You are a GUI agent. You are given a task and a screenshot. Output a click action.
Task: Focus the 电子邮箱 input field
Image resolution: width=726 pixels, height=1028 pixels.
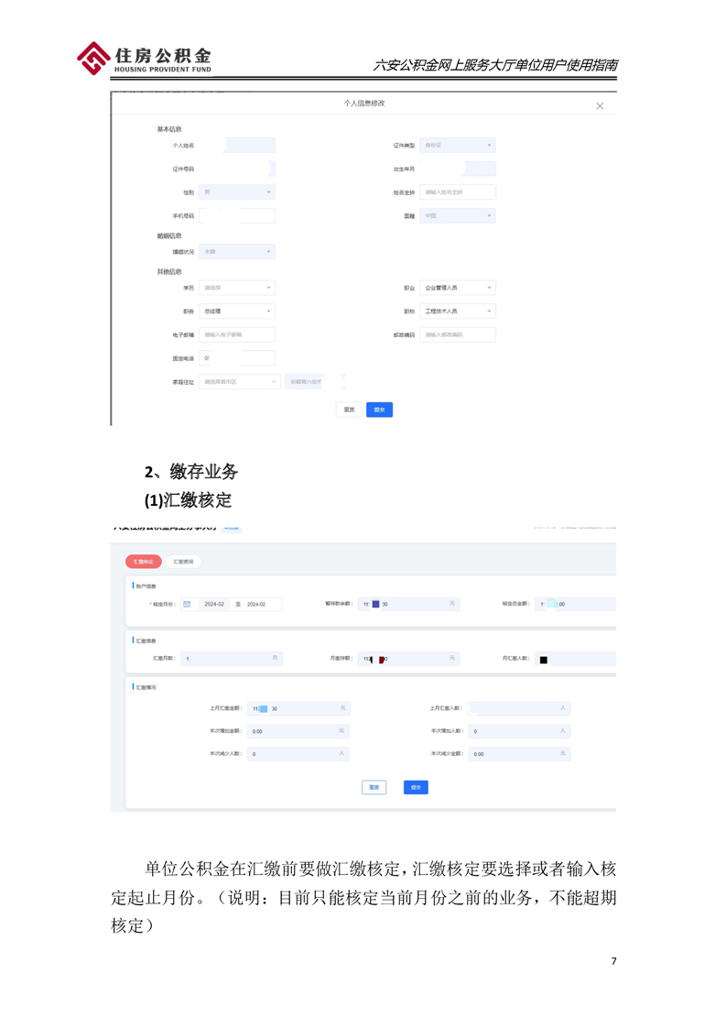pos(236,335)
